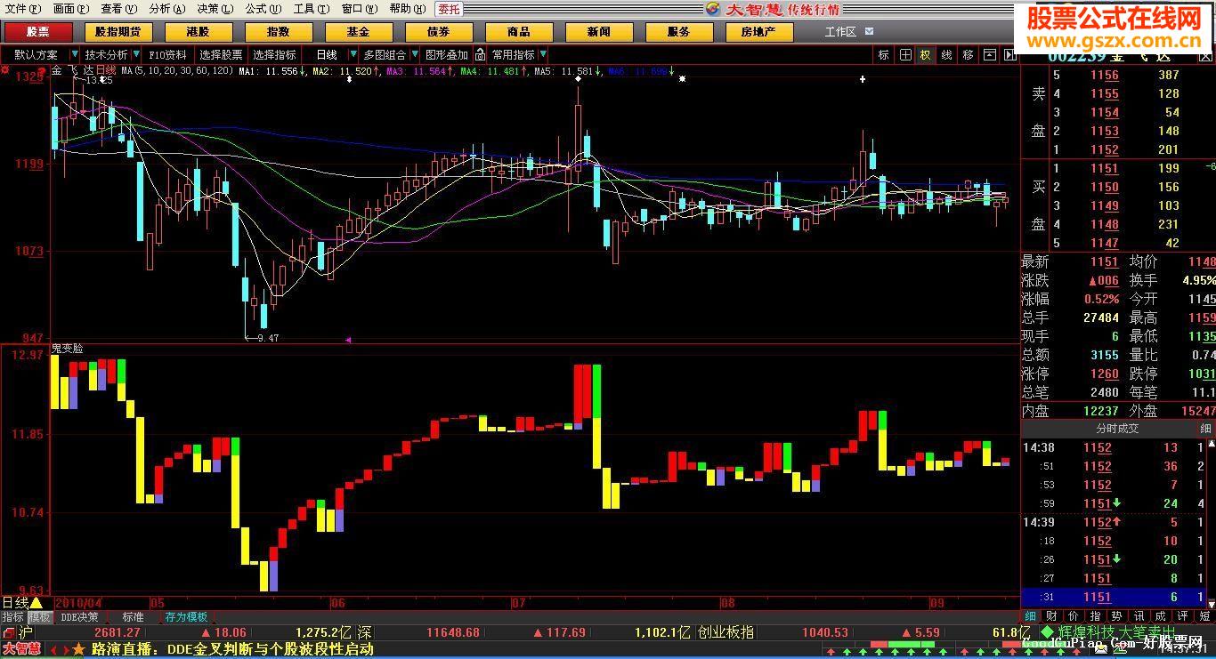Select the 指数 market category button
Screen dimensions: 1216x659
[x=278, y=32]
